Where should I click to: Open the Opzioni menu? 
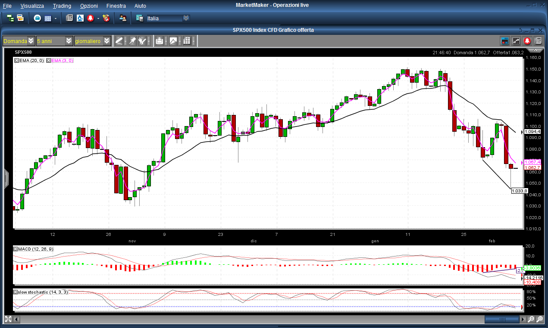point(89,6)
